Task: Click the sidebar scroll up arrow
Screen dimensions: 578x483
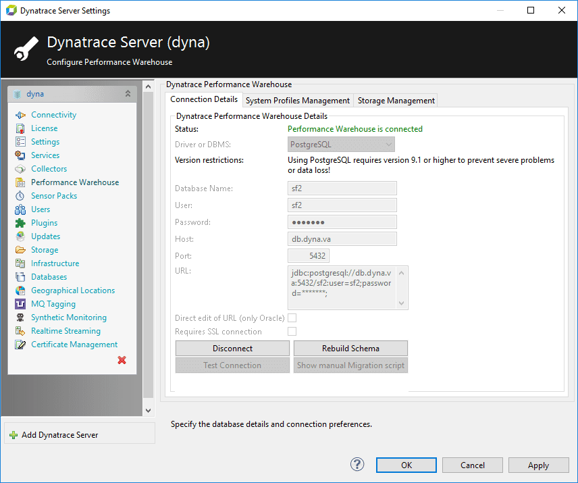Action: [x=148, y=86]
